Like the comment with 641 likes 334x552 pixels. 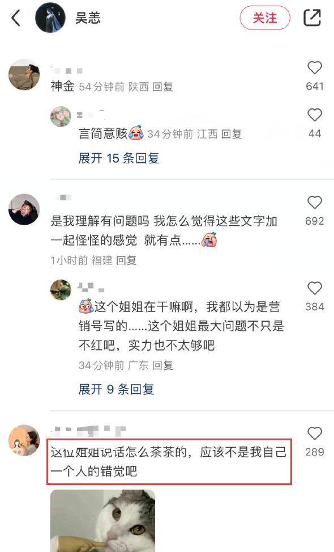tap(315, 68)
